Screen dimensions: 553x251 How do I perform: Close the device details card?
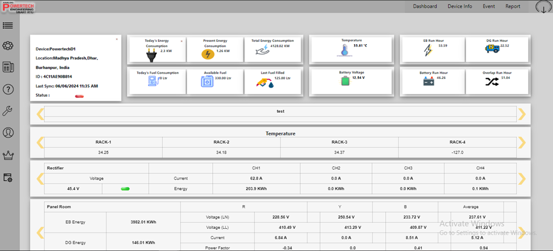coord(117,39)
